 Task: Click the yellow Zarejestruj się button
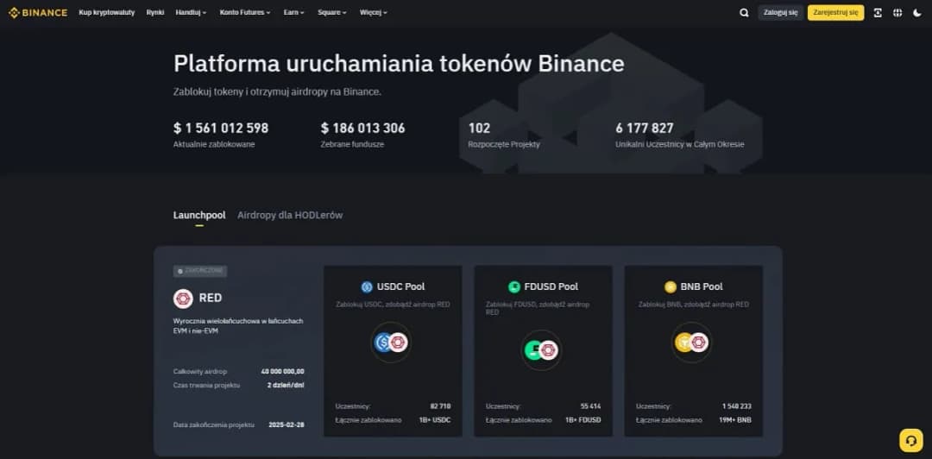click(835, 13)
